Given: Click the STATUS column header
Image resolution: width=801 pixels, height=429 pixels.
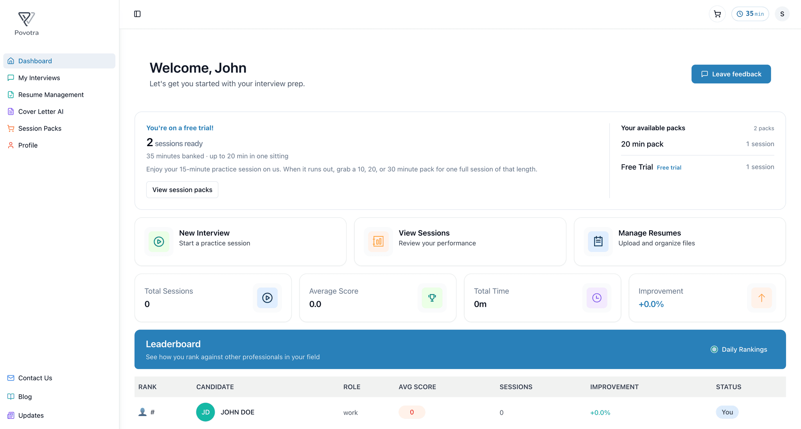Looking at the screenshot, I should 729,387.
